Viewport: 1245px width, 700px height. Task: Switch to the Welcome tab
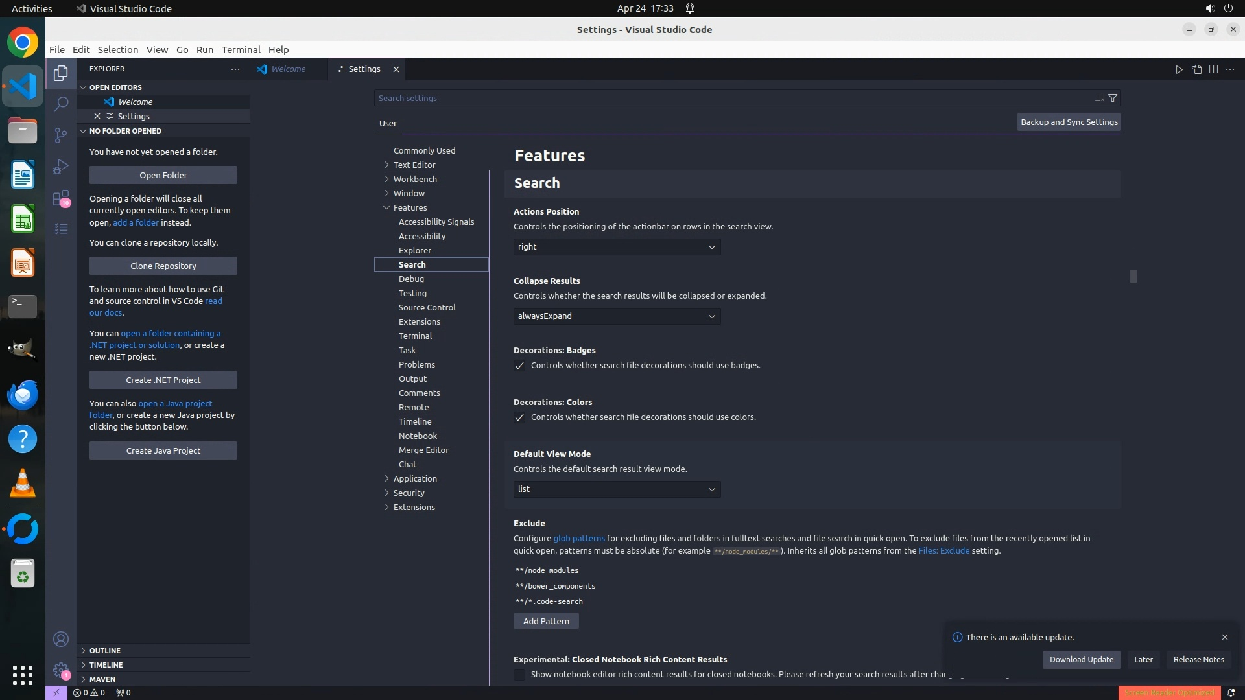288,69
